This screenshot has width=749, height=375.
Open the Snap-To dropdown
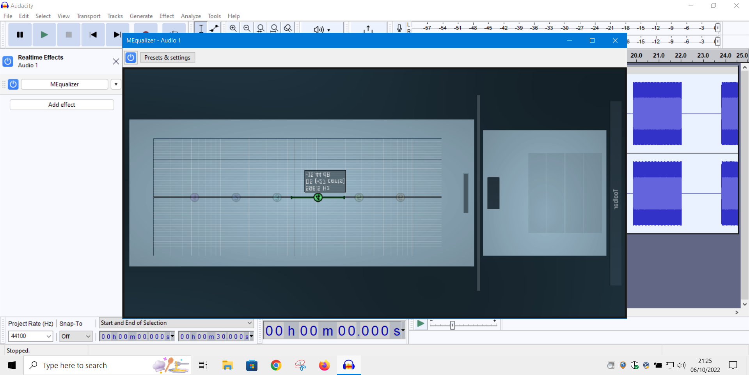75,336
